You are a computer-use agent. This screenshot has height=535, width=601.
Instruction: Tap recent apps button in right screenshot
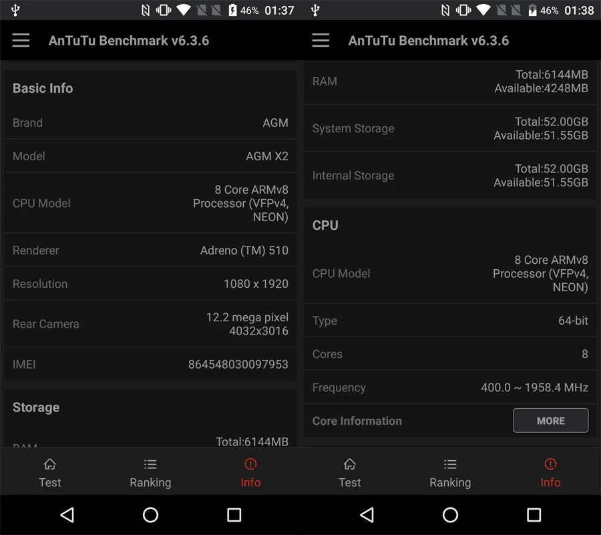[534, 515]
